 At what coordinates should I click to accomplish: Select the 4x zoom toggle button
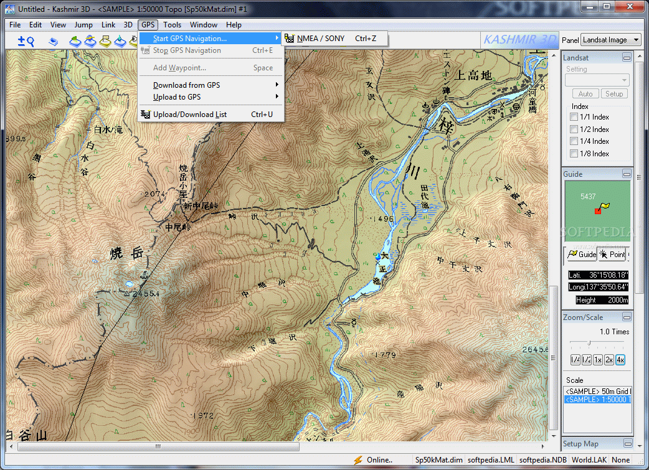pos(620,360)
